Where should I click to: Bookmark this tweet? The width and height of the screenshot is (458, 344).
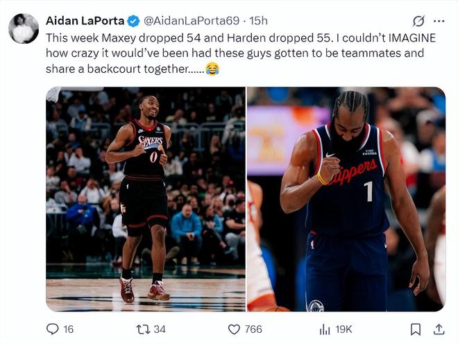point(416,329)
